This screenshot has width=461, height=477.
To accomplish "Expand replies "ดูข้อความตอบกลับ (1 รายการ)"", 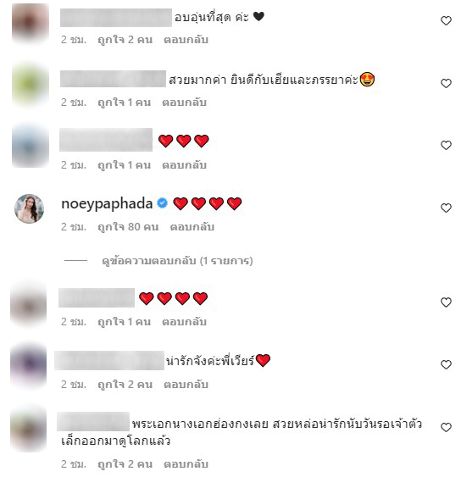I will coord(177,261).
